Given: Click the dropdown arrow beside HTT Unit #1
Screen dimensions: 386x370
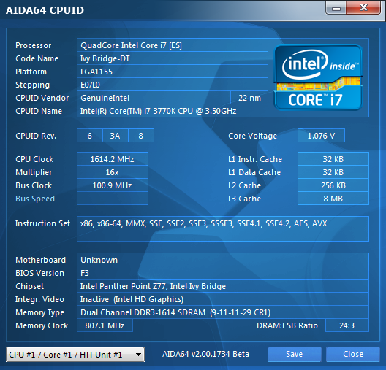Looking at the screenshot, I should point(138,355).
